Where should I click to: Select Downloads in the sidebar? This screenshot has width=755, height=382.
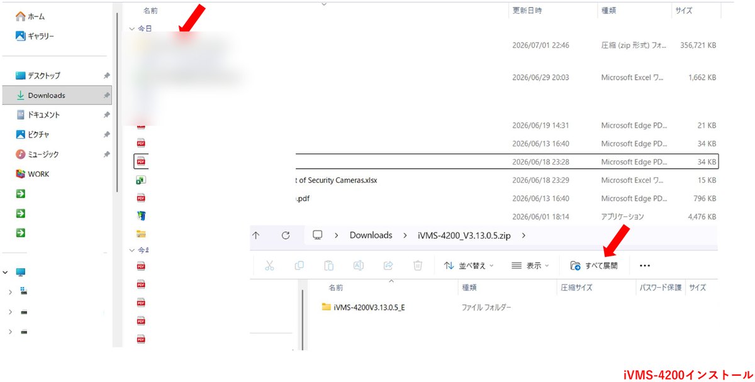57,95
